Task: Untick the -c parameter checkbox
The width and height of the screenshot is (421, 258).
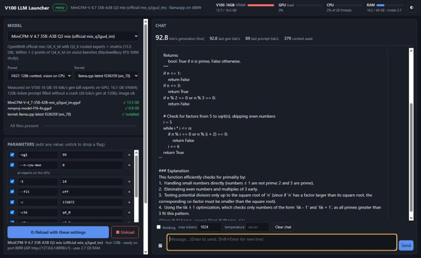Action: coord(12,202)
